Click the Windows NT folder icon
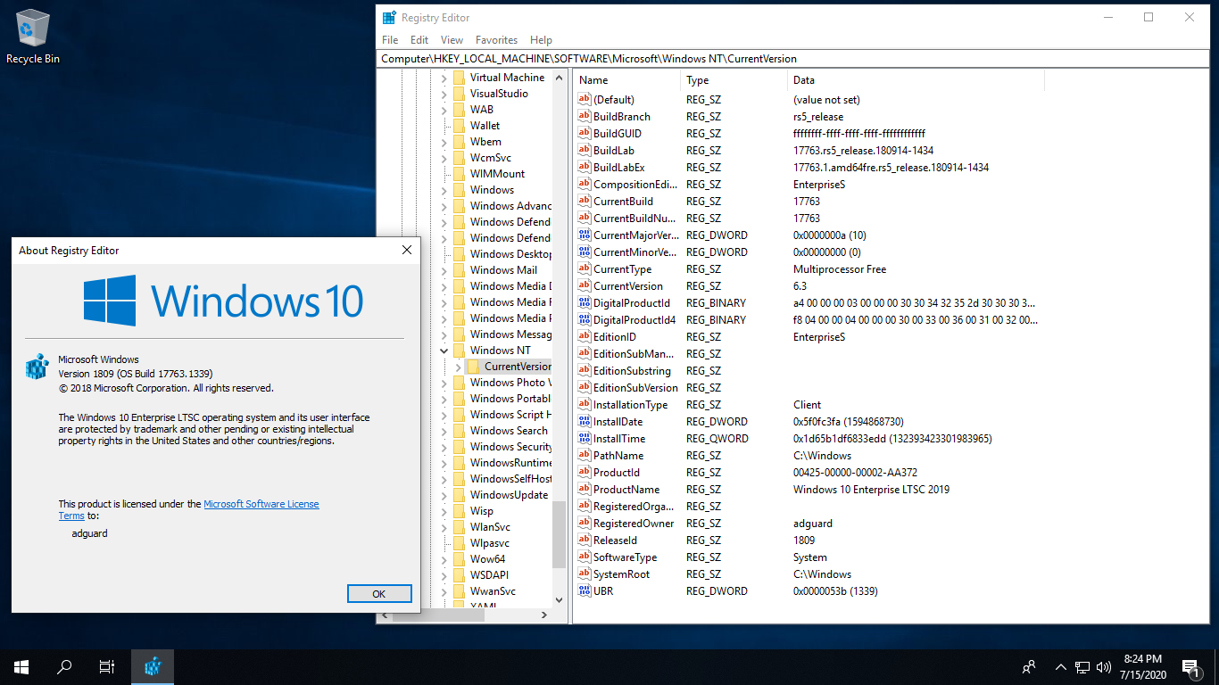 (x=459, y=351)
